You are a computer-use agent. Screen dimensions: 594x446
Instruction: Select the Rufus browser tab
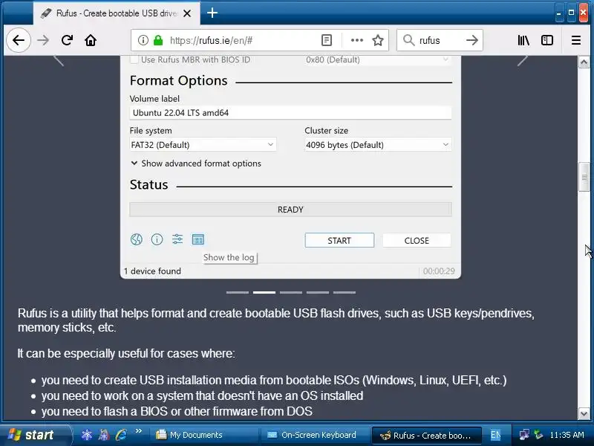point(117,13)
